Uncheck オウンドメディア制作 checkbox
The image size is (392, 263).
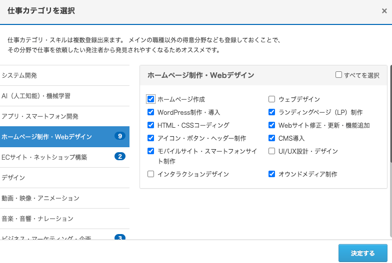pyautogui.click(x=272, y=174)
